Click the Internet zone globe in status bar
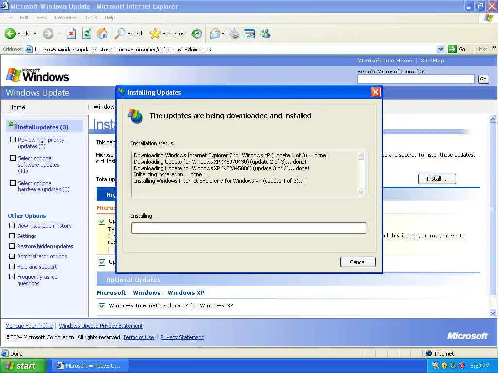This screenshot has width=498, height=373. pyautogui.click(x=429, y=354)
